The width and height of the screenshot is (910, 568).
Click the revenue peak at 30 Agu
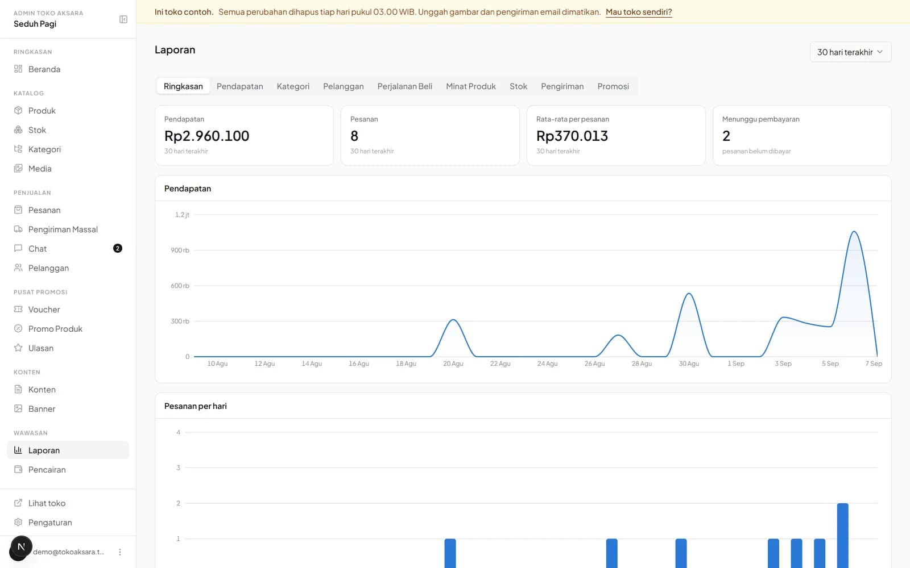coord(689,294)
